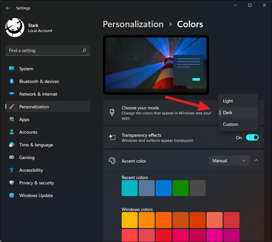Collapse the Accent color section
The image size is (272, 242).
tap(256, 160)
